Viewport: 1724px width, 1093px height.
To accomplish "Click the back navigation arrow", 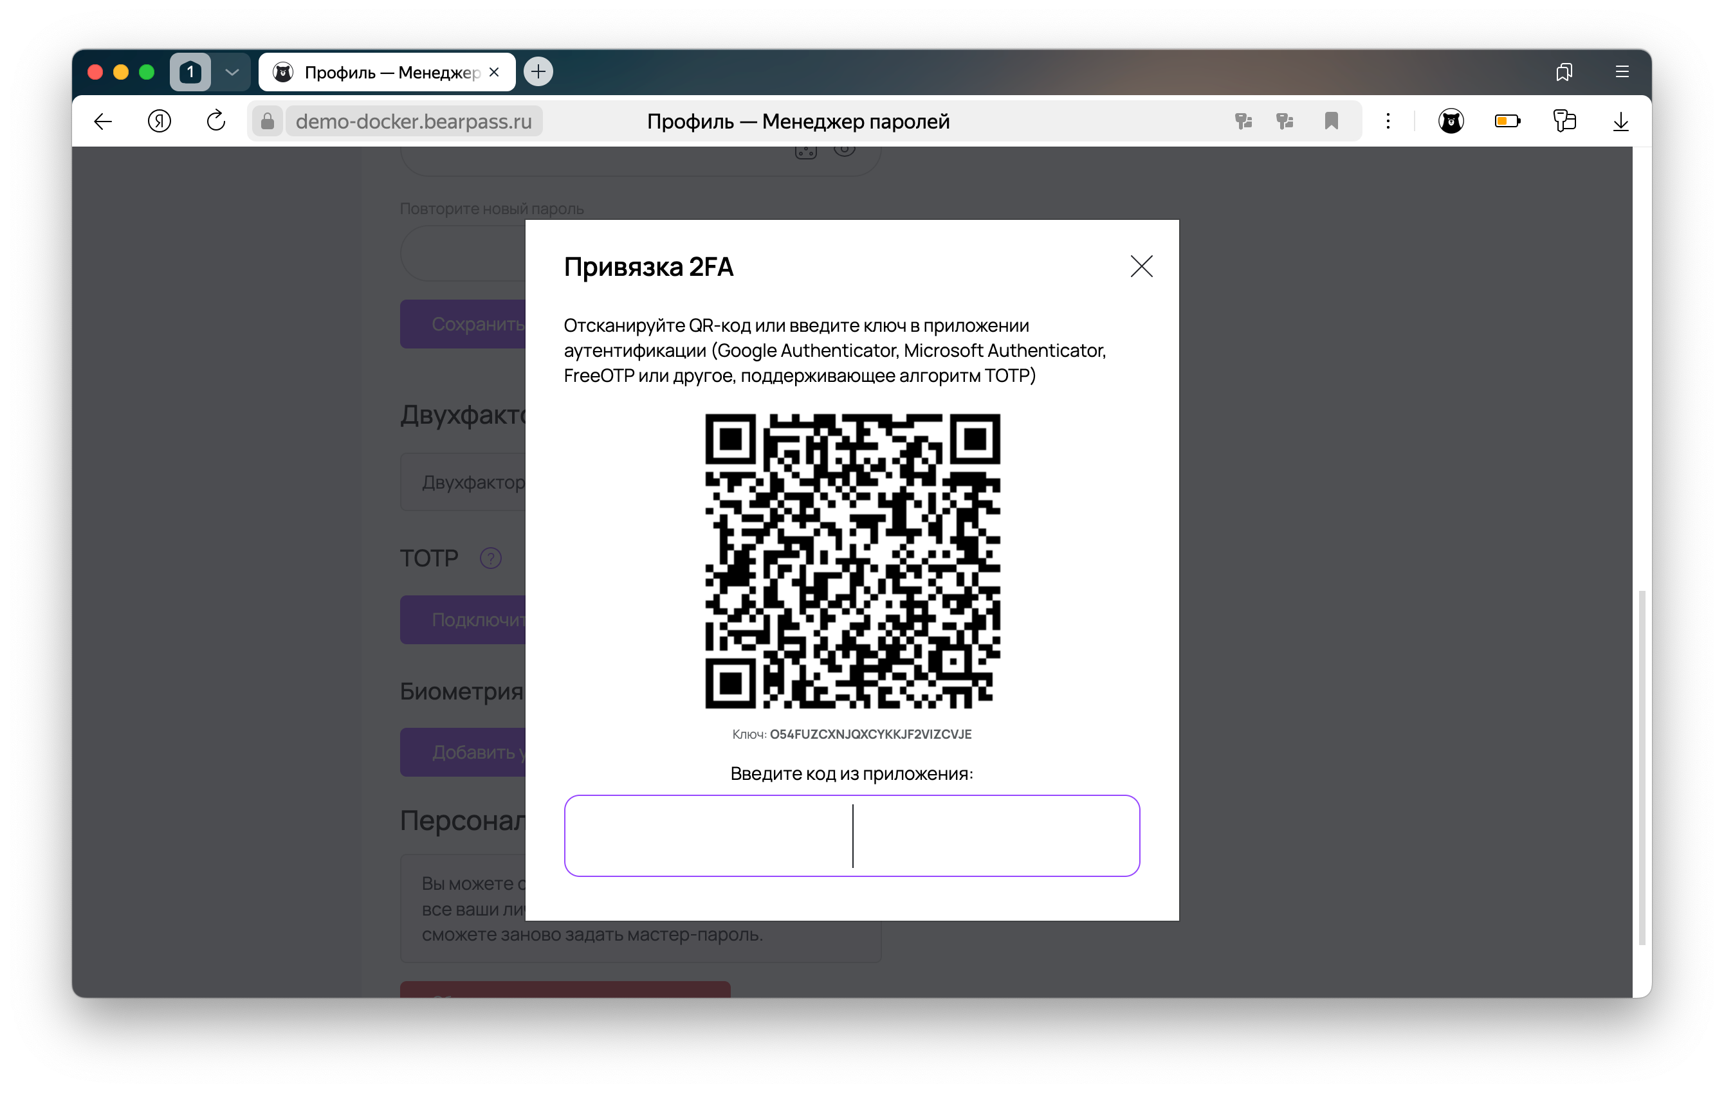I will click(103, 121).
